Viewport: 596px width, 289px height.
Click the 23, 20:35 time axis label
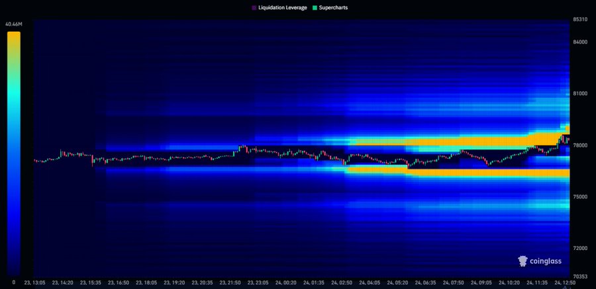tap(202, 283)
